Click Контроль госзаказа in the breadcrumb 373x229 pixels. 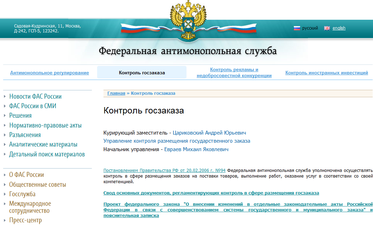pos(153,93)
